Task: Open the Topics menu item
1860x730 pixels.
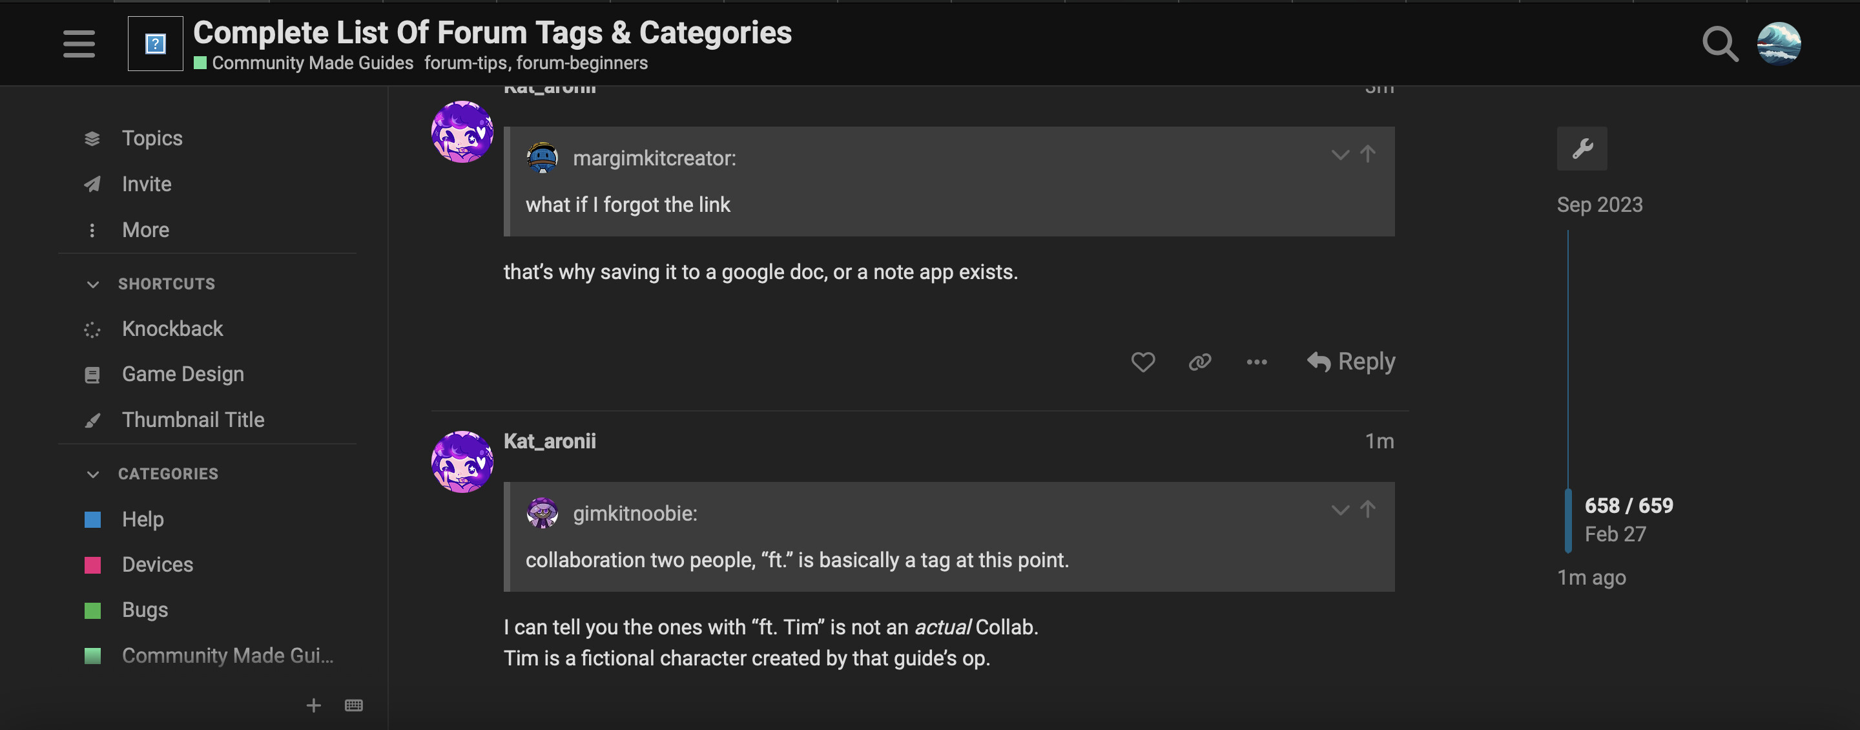Action: pyautogui.click(x=152, y=137)
